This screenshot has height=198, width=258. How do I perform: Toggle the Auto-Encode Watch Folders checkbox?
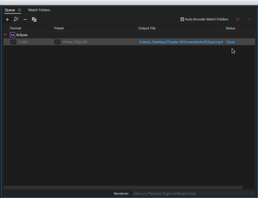point(182,19)
